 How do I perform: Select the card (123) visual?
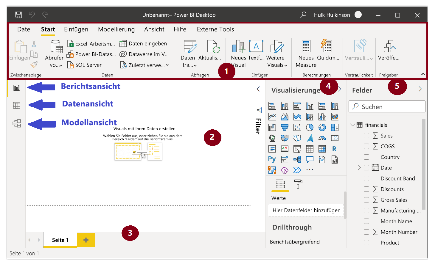click(x=335, y=138)
